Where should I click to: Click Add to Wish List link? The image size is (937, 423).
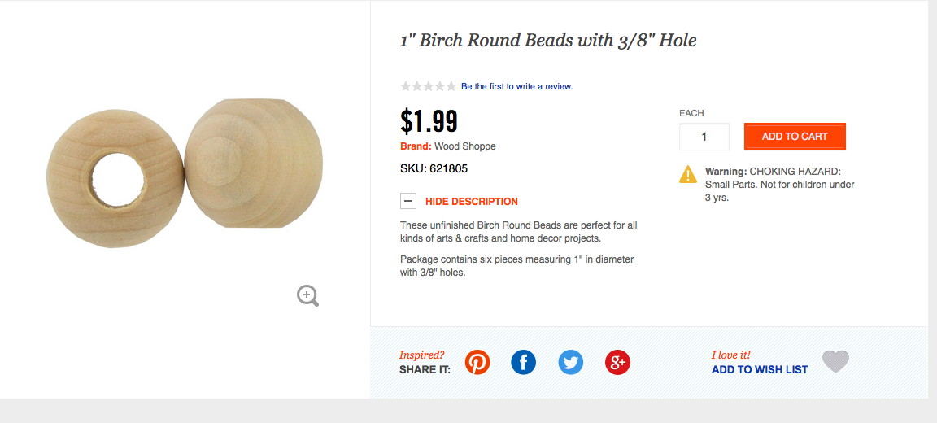pyautogui.click(x=760, y=369)
